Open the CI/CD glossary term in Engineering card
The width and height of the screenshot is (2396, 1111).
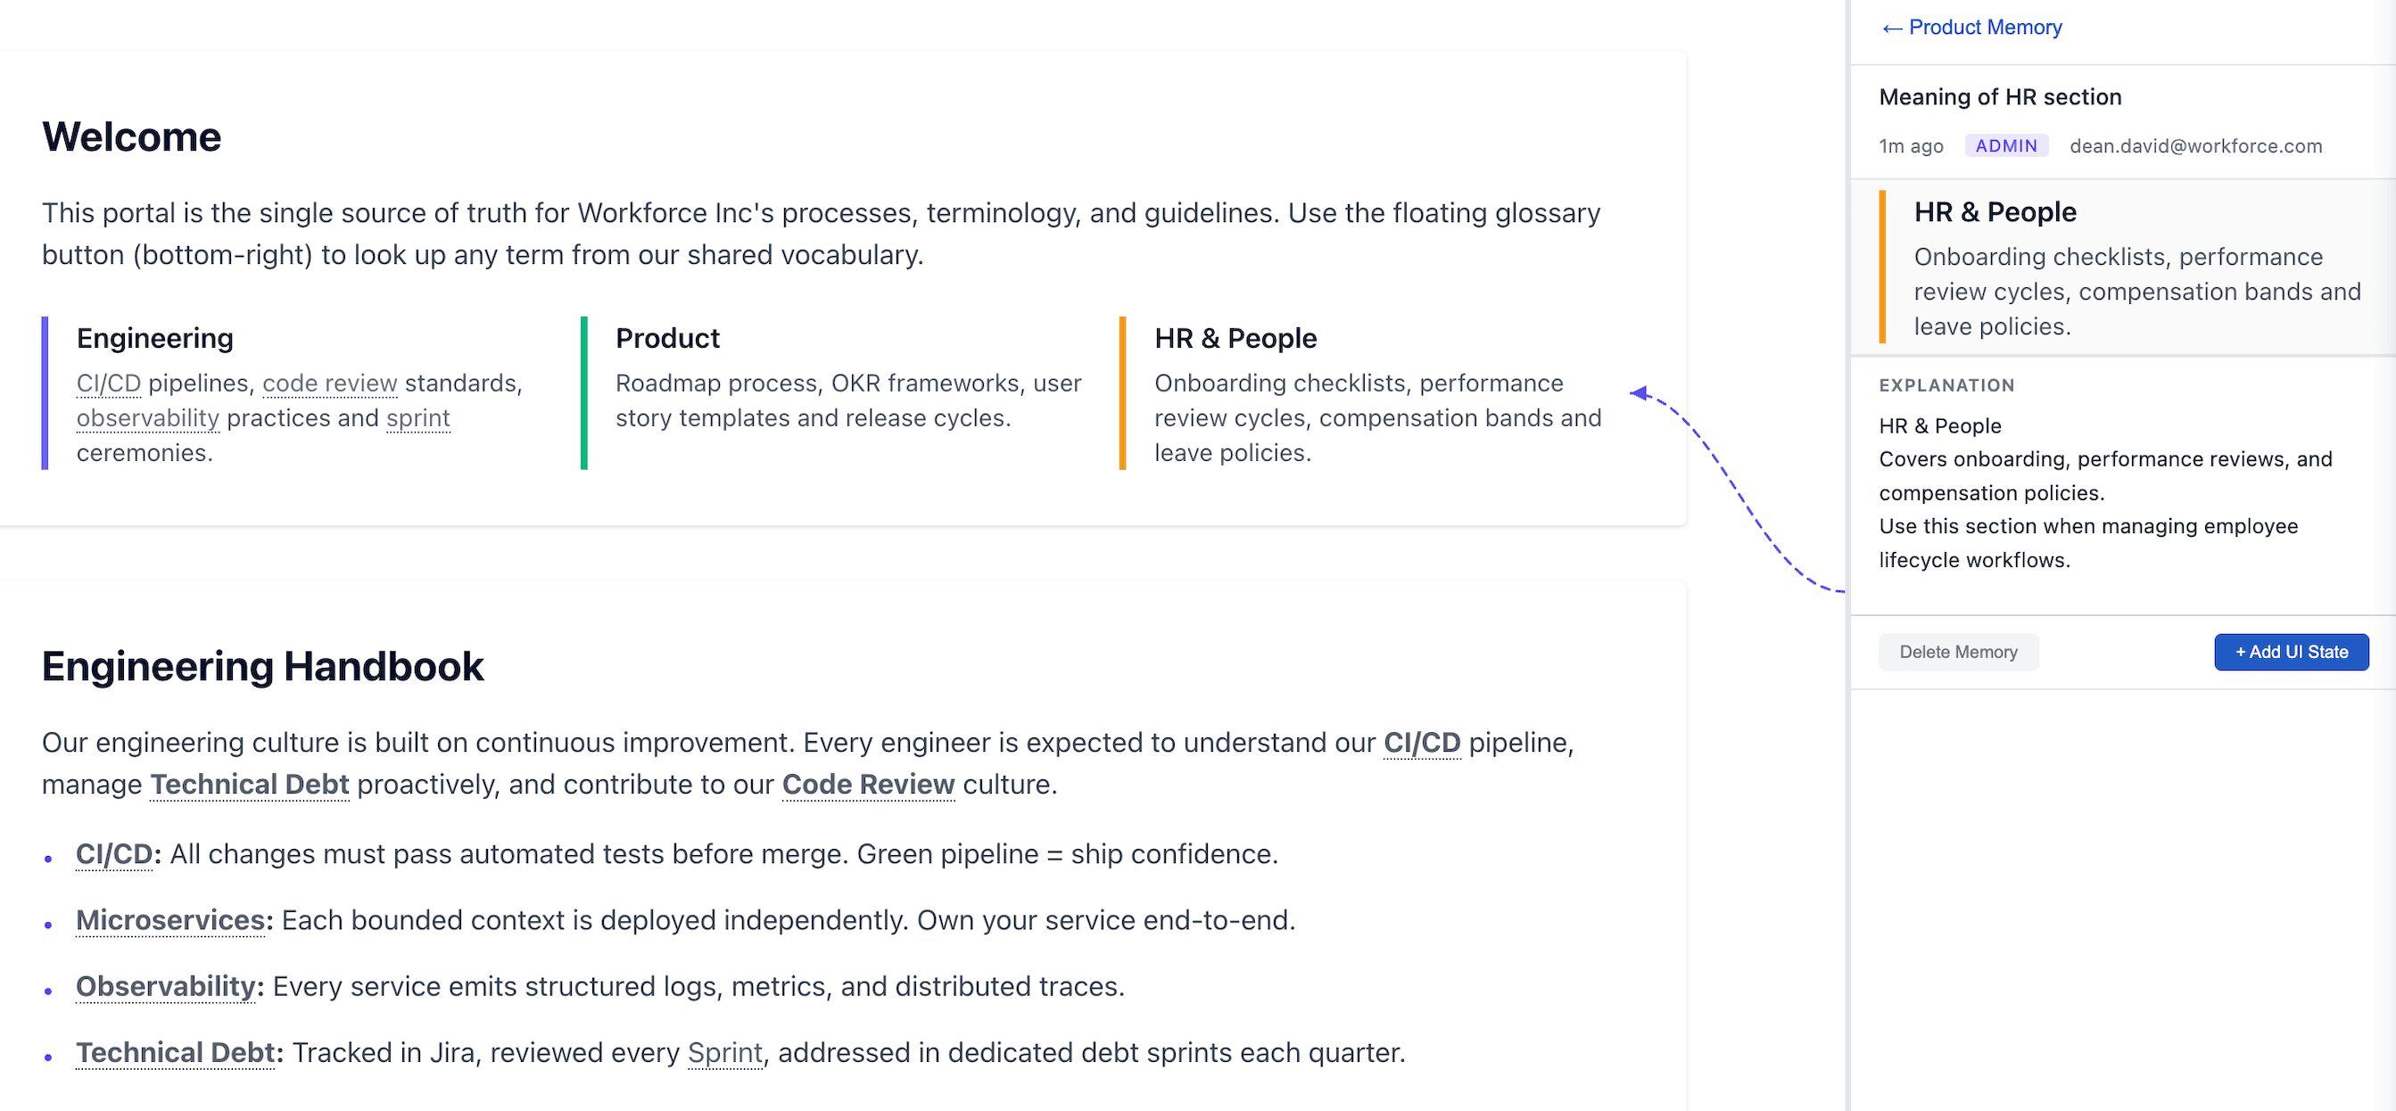pos(108,383)
